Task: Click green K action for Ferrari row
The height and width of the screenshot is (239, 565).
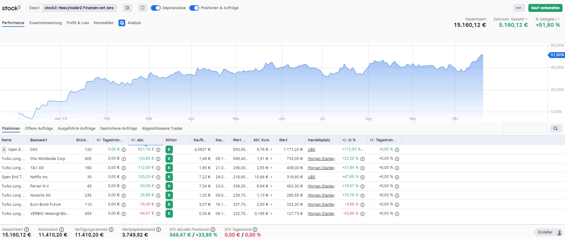Action: point(169,186)
